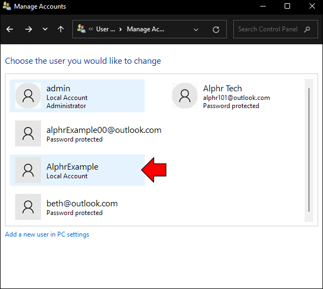The height and width of the screenshot is (289, 323).
Task: Select the 'User ...' breadcrumb item
Action: click(x=105, y=29)
